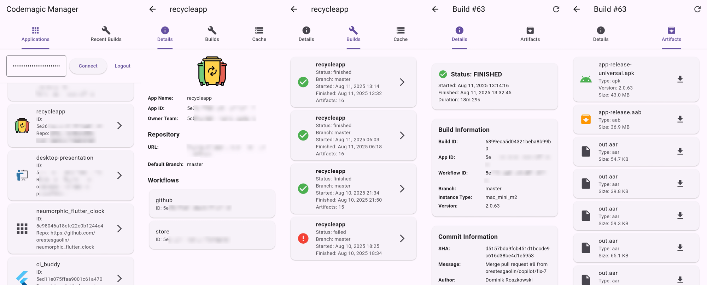Viewport: 707px width, 285px height.
Task: Click green check icon of build finished Aug 11 13:32
Action: pos(303,82)
